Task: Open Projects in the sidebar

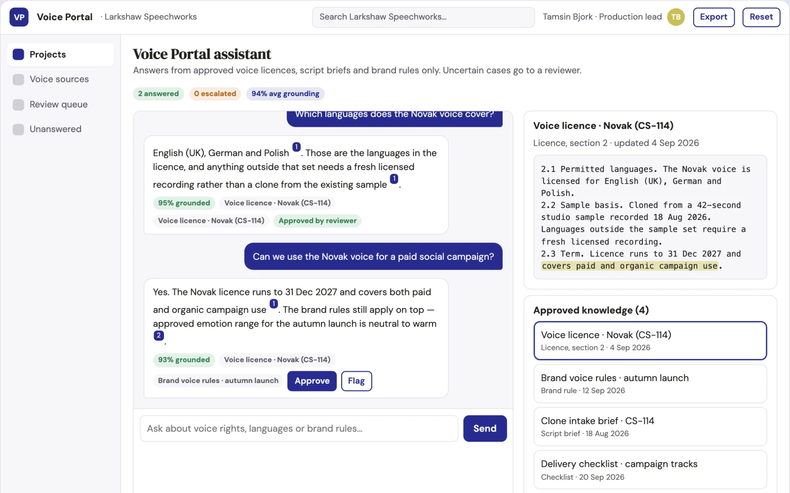Action: 60,54
